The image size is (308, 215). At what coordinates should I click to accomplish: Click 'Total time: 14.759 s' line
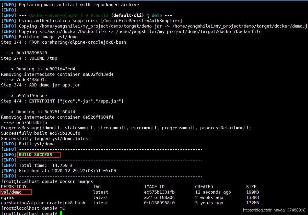37,165
